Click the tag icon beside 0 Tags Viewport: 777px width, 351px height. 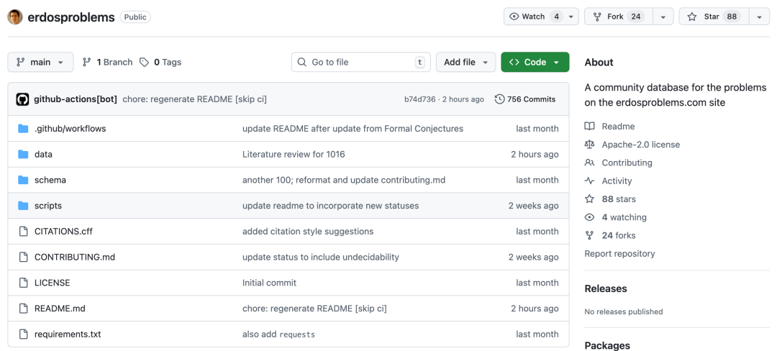coord(145,63)
